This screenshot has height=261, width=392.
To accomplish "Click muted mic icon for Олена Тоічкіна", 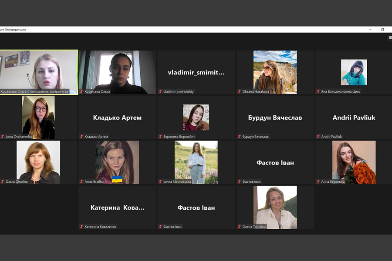I will pyautogui.click(x=239, y=227).
